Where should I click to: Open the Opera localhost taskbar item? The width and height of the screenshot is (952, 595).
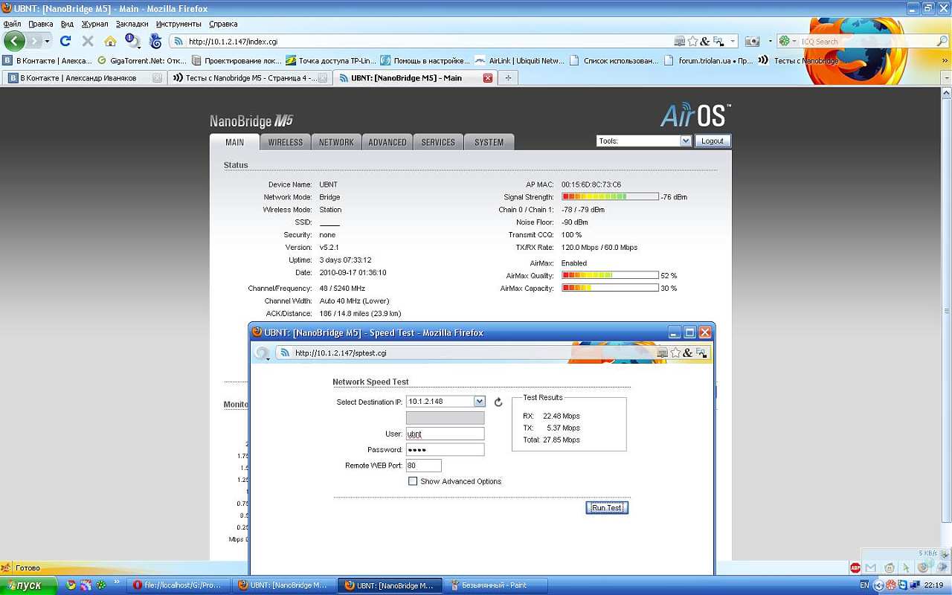pyautogui.click(x=178, y=585)
